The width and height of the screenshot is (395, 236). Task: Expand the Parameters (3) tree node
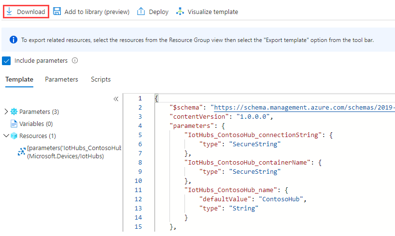(x=6, y=111)
